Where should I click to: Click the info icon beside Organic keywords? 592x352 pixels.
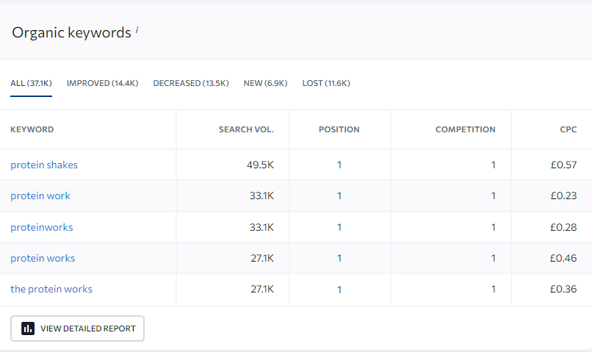(x=137, y=30)
